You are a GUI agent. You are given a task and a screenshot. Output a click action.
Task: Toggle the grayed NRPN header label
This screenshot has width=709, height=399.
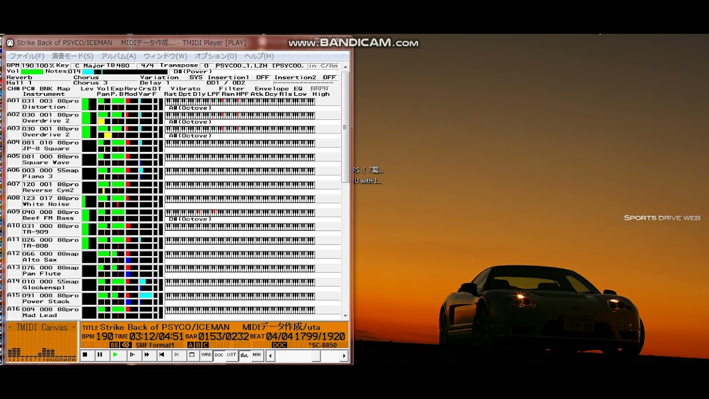point(320,88)
